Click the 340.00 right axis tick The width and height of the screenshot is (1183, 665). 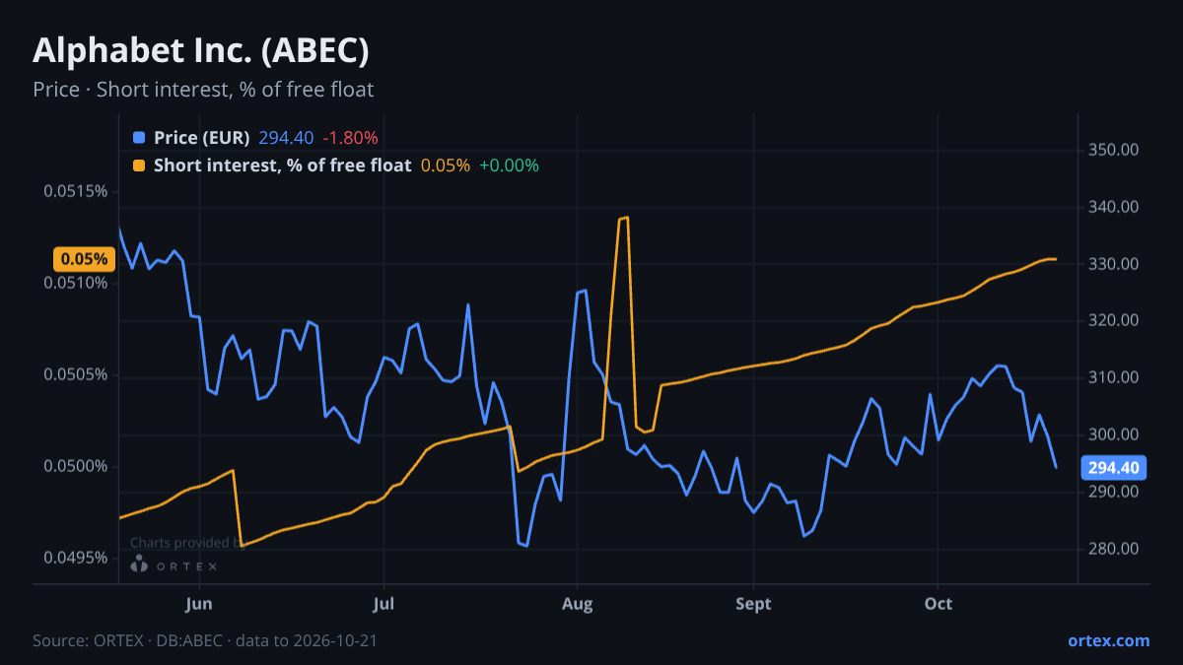(x=1114, y=207)
